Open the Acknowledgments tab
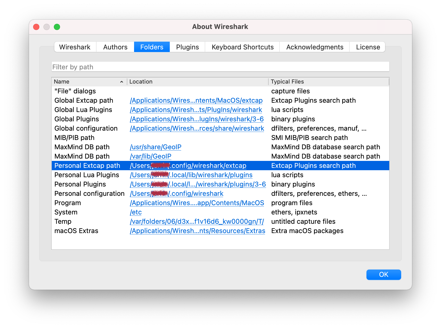The width and height of the screenshot is (441, 328). click(315, 47)
